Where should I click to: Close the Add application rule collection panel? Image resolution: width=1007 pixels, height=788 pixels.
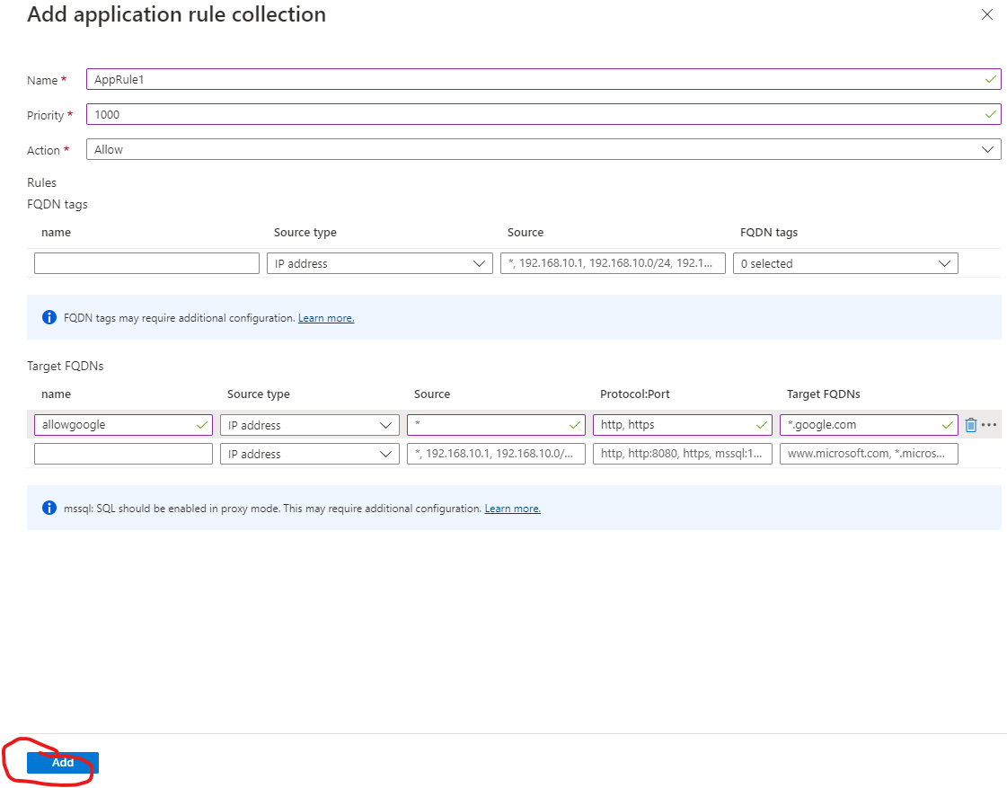coord(987,14)
